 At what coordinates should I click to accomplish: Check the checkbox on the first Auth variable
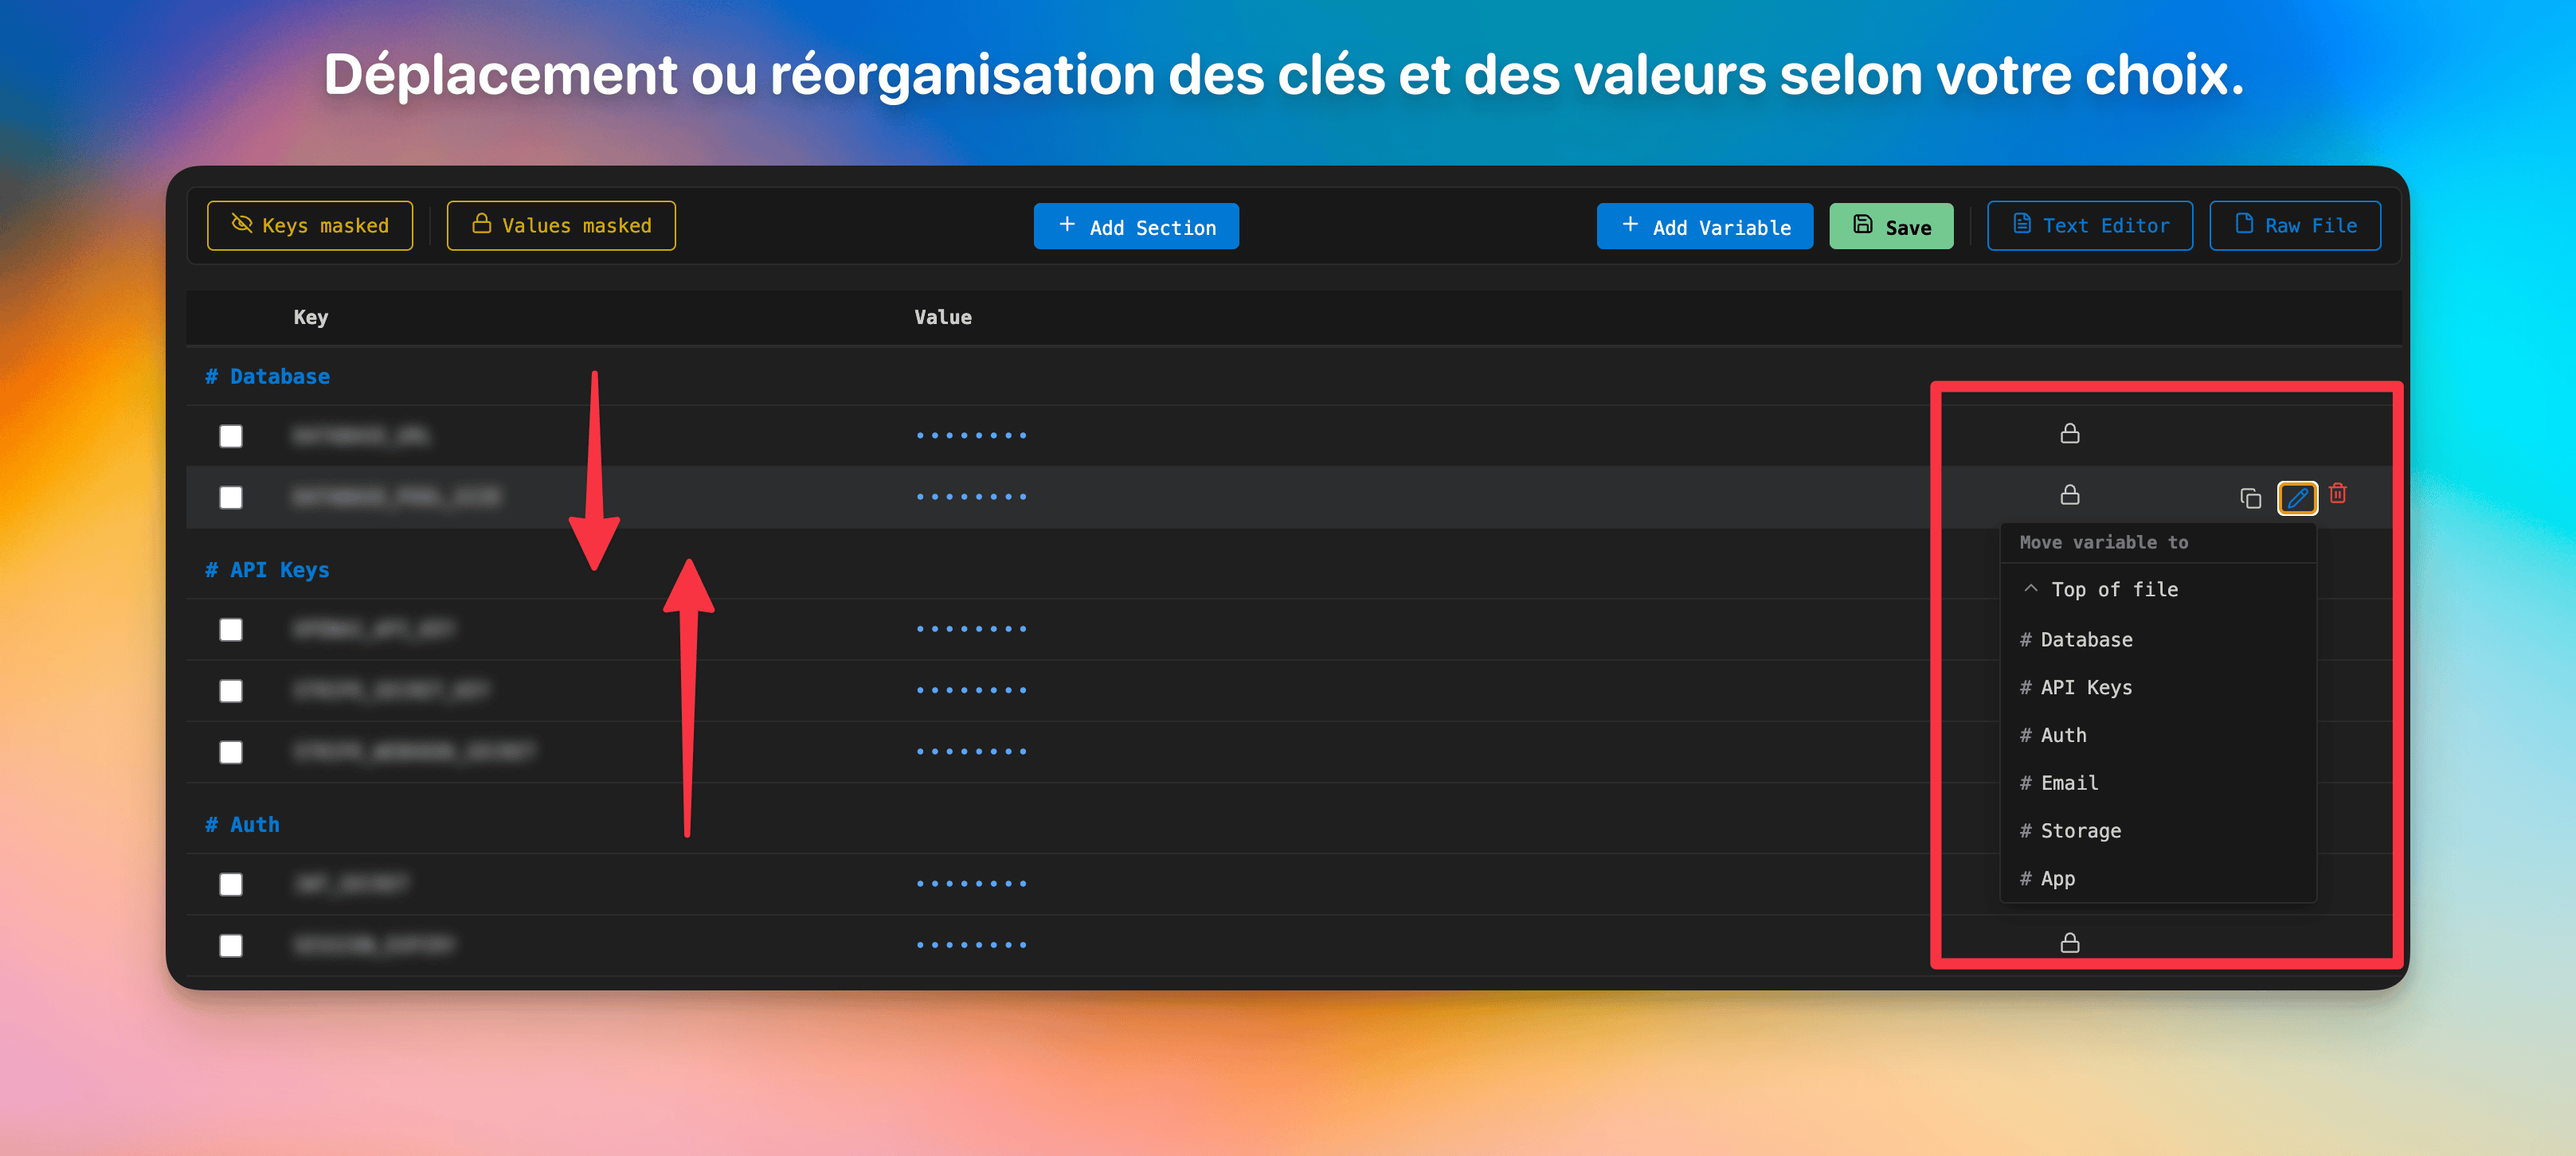231,883
